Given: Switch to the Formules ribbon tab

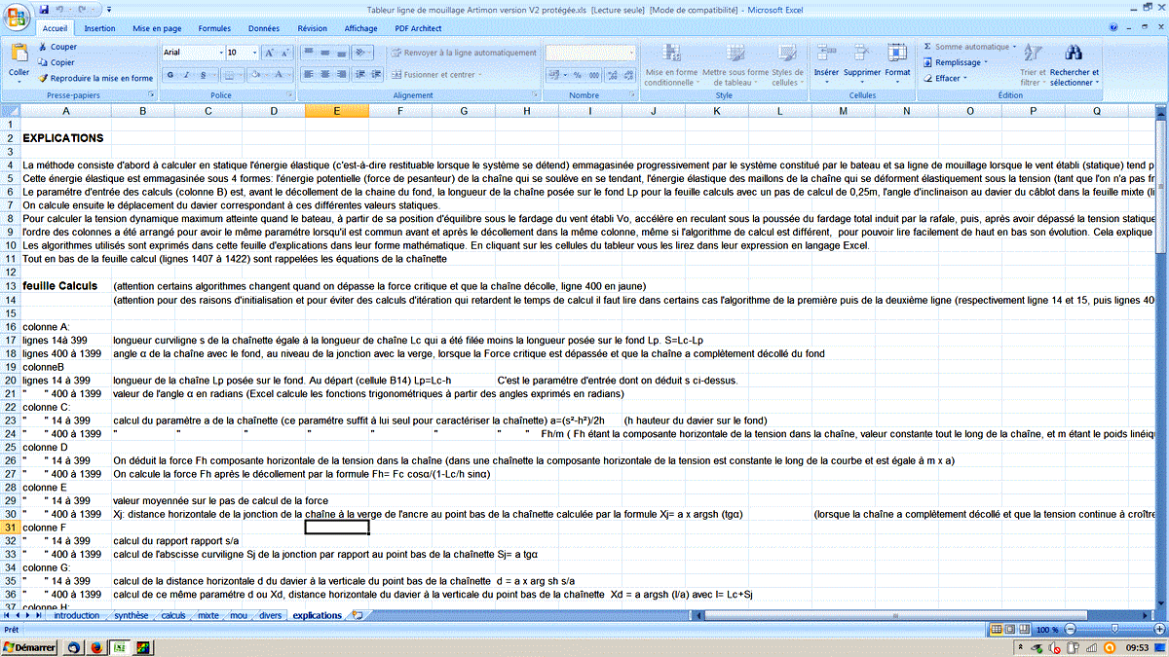Looking at the screenshot, I should tap(214, 28).
